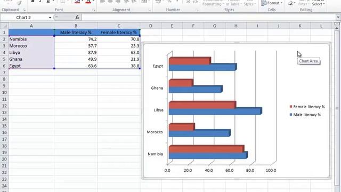Select the Morocco cell in column A
This screenshot has height=192, width=341.
[31, 46]
